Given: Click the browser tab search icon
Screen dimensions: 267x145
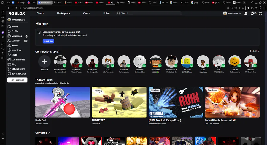Looking at the screenshot, I should click(252, 3).
